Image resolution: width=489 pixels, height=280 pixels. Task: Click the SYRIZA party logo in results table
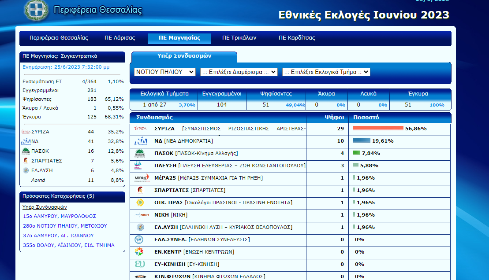tap(141, 129)
